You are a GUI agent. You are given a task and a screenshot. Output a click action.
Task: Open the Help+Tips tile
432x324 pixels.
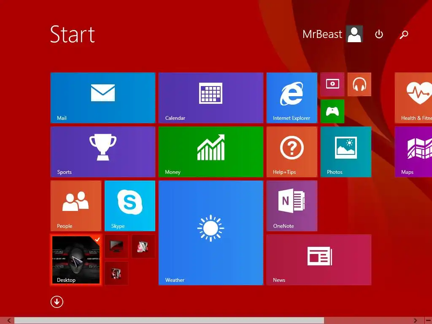coord(292,152)
